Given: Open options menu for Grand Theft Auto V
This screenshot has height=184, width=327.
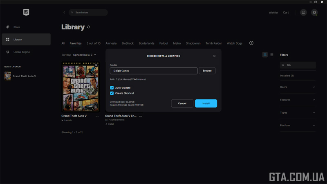Looking at the screenshot, I should coord(97,116).
